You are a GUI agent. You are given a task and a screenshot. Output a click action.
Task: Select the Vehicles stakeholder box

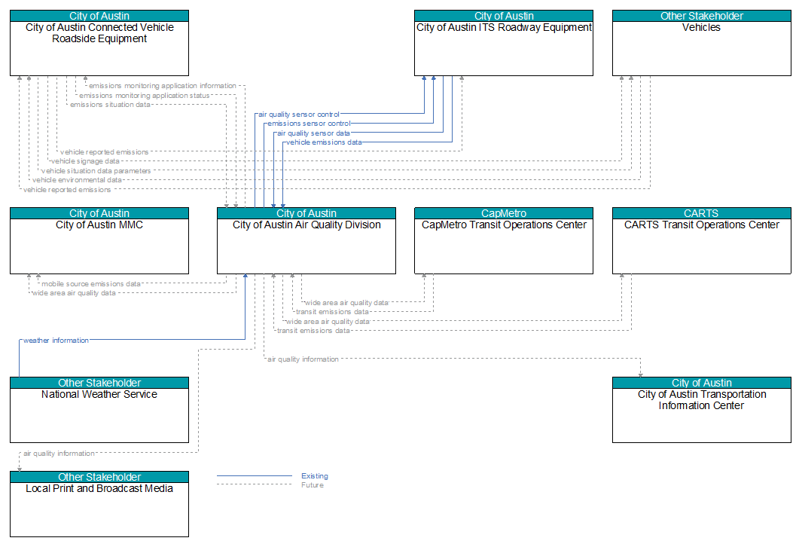(702, 44)
